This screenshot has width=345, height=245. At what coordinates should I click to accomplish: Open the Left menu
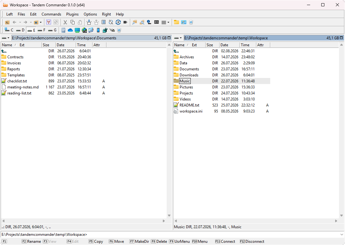[x=10, y=14]
